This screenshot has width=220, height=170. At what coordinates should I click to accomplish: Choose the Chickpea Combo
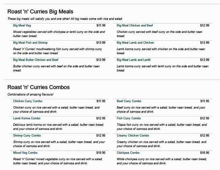tap(128, 153)
